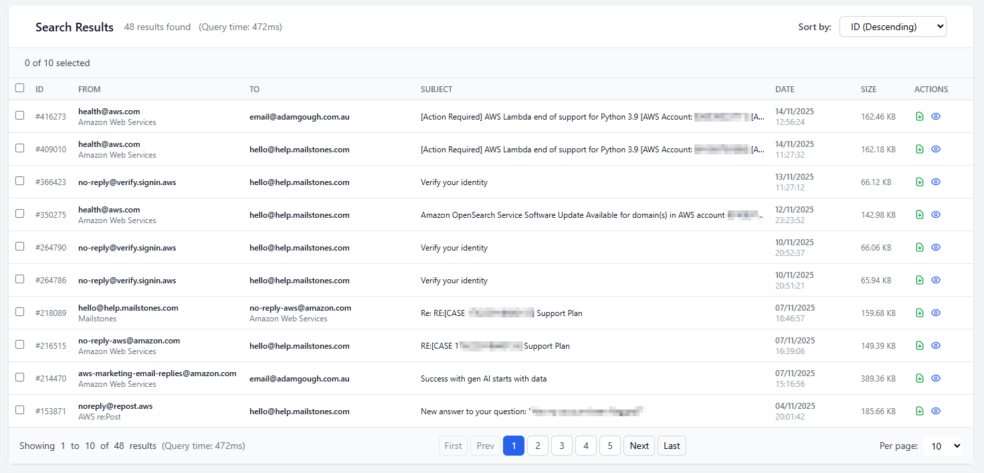Open preview eye icon for email #350275
Viewport: 984px width, 473px height.
pyautogui.click(x=936, y=214)
